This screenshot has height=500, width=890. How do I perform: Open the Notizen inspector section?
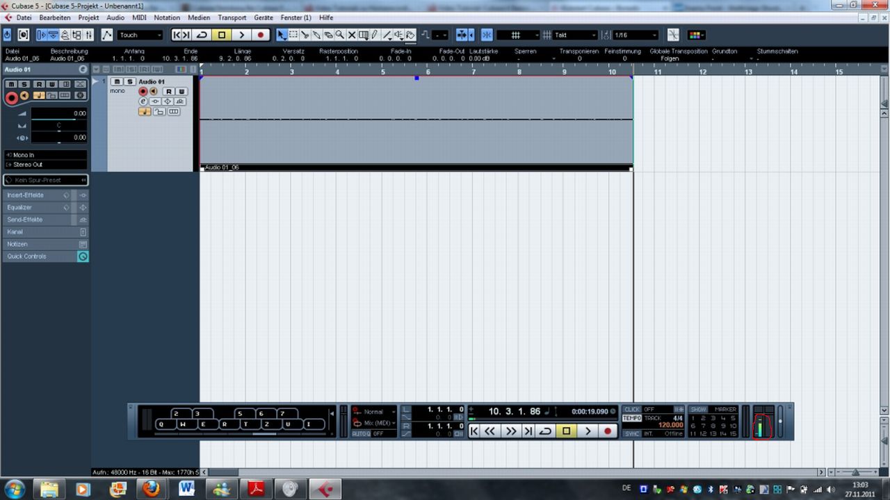click(x=45, y=244)
